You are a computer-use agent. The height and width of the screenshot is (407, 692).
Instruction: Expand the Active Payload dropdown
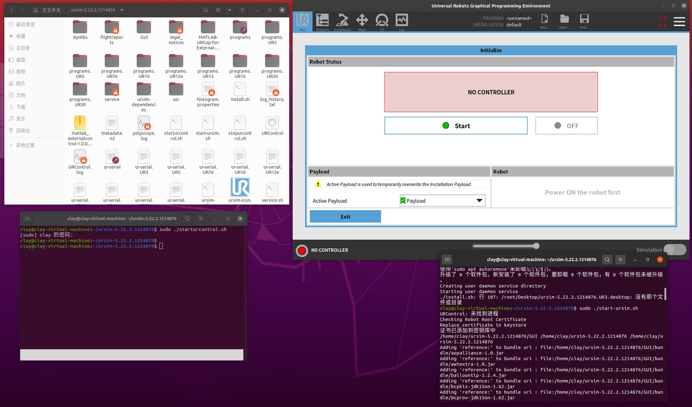(x=479, y=201)
